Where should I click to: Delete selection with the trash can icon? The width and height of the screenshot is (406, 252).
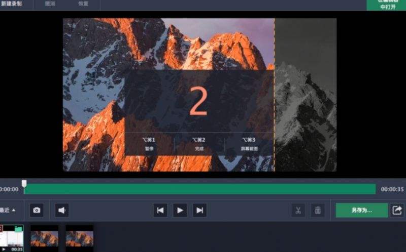[318, 210]
